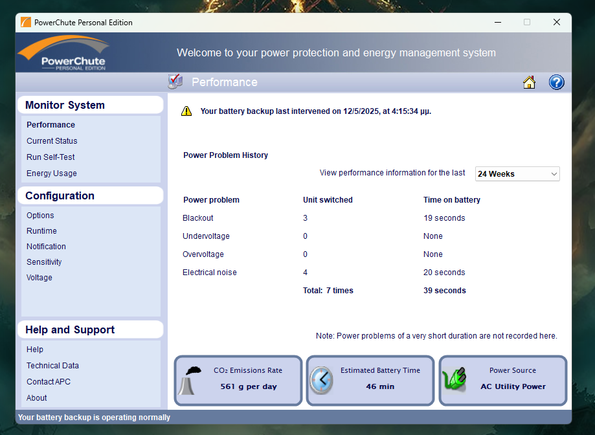Click the Electrical noise row label

tap(210, 273)
